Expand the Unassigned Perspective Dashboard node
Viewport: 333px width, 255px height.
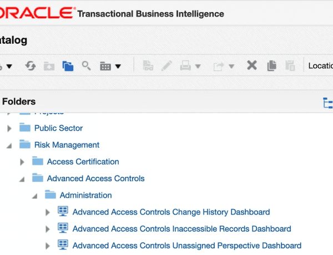coord(48,246)
